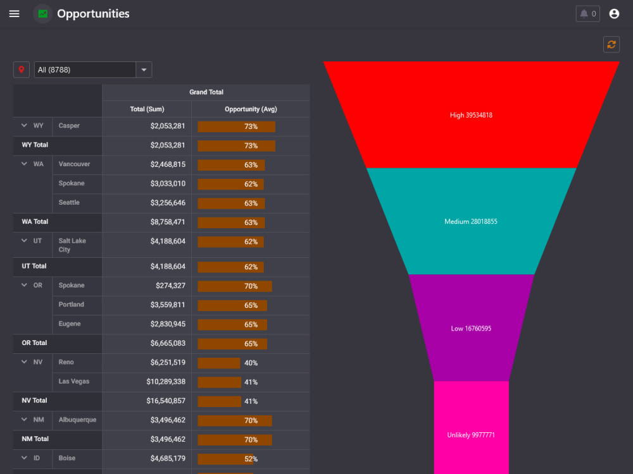Click the Casper city row label
This screenshot has height=474, width=633.
[x=69, y=125]
